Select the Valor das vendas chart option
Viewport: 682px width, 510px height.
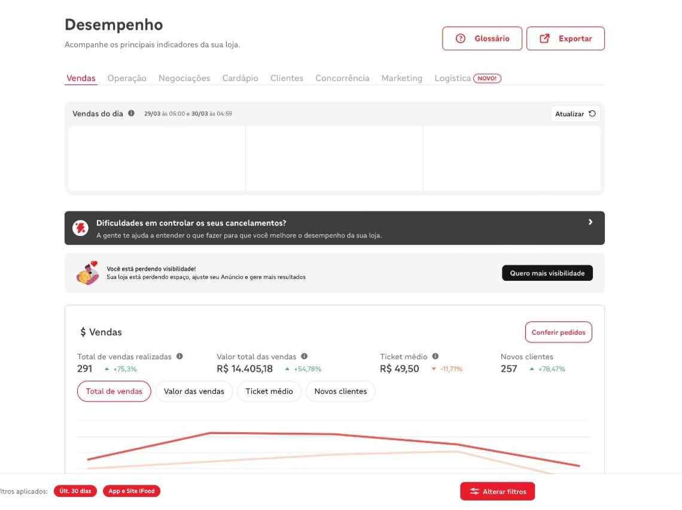(x=194, y=391)
